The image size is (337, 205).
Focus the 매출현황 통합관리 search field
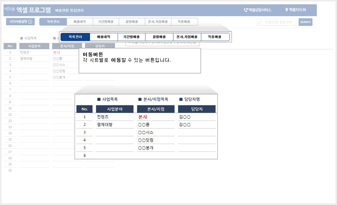[278, 22]
